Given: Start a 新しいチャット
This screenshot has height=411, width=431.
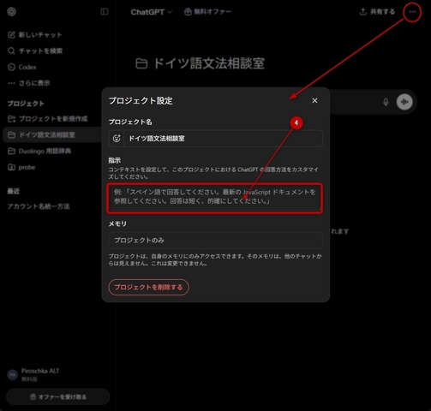Looking at the screenshot, I should point(35,35).
